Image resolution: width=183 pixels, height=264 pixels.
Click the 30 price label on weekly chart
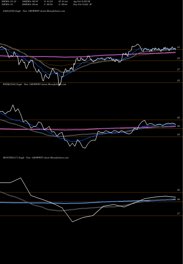point(179,126)
